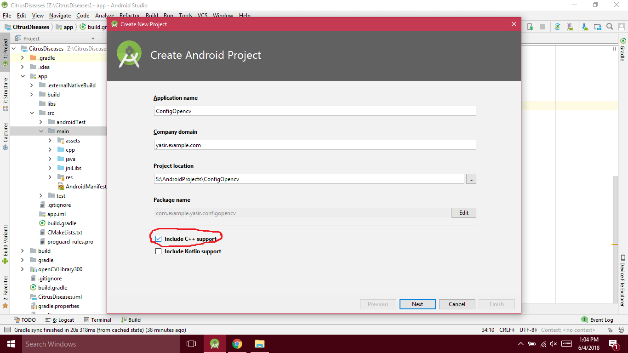Change the UTF-8 file encoding setting
Image resolution: width=628 pixels, height=353 pixels.
point(528,330)
